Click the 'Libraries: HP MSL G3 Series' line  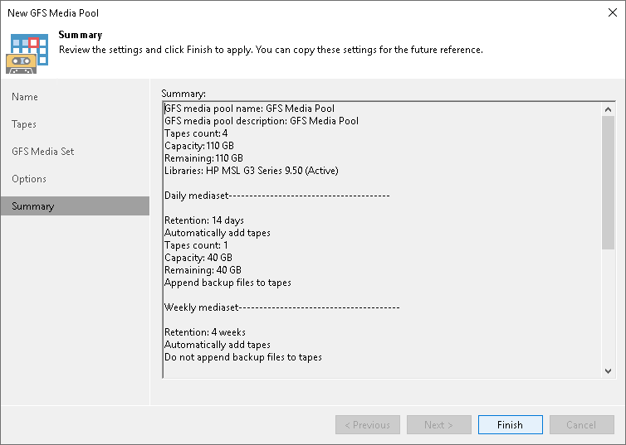click(x=251, y=171)
